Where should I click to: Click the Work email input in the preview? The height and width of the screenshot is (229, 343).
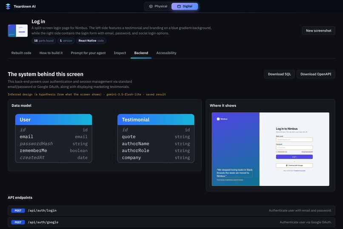294,139
